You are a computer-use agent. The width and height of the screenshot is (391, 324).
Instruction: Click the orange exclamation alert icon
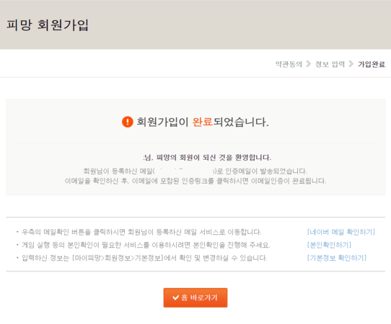(128, 122)
